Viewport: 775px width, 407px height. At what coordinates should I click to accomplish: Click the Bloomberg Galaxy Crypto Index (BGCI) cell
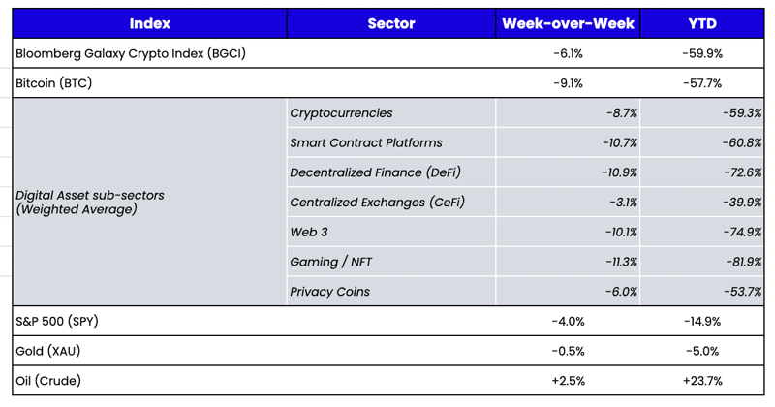pos(131,53)
